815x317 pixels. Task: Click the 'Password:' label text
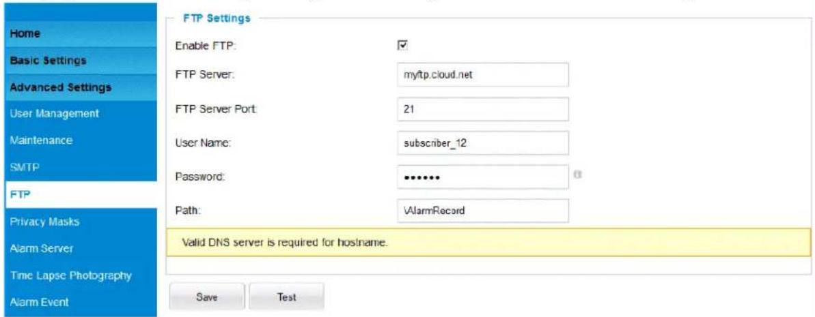pyautogui.click(x=200, y=177)
